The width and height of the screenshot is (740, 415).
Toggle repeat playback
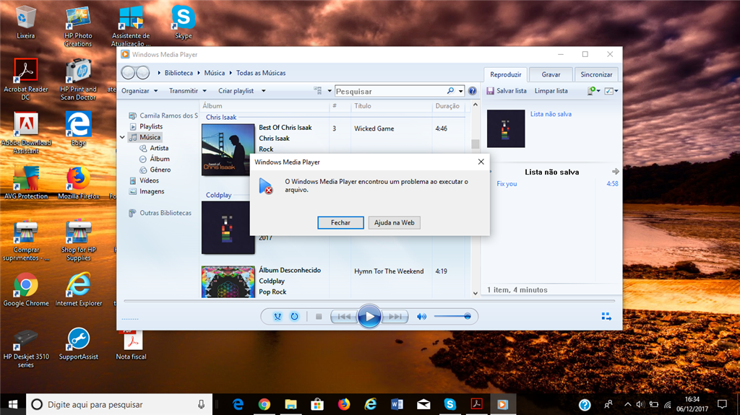coord(295,316)
